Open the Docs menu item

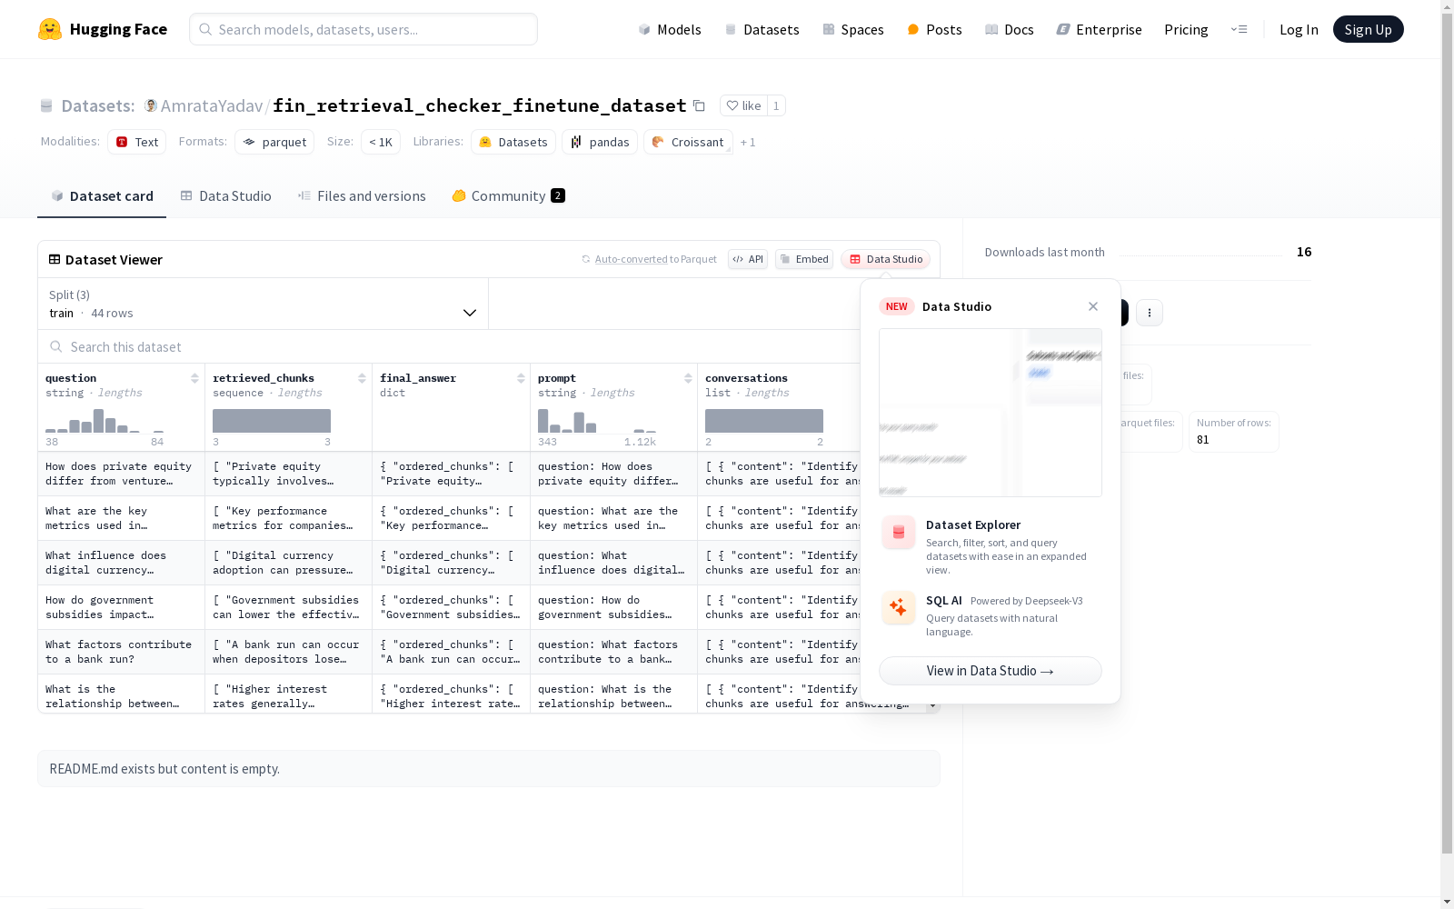tap(1009, 29)
